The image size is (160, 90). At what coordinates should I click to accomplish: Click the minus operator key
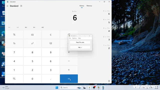pos(69,61)
